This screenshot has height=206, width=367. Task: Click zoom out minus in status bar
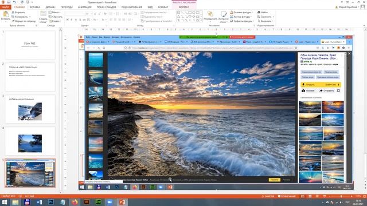coord(329,196)
